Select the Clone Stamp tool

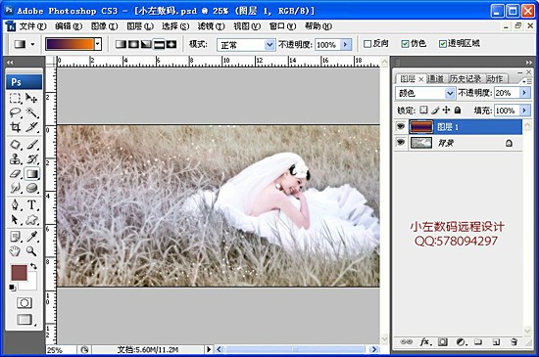[15, 159]
